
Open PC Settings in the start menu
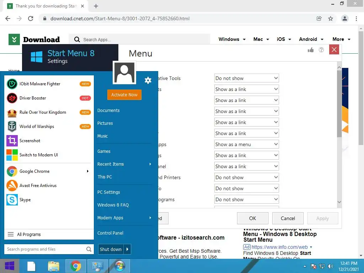pyautogui.click(x=109, y=192)
